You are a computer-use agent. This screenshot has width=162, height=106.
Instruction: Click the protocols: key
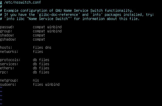[x=10, y=60]
